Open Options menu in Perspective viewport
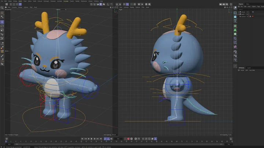The height and width of the screenshot is (148, 264). (x=26, y=7)
